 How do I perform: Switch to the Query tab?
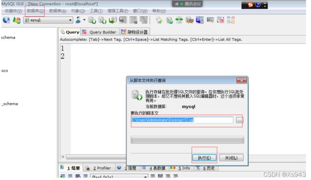coord(70,32)
